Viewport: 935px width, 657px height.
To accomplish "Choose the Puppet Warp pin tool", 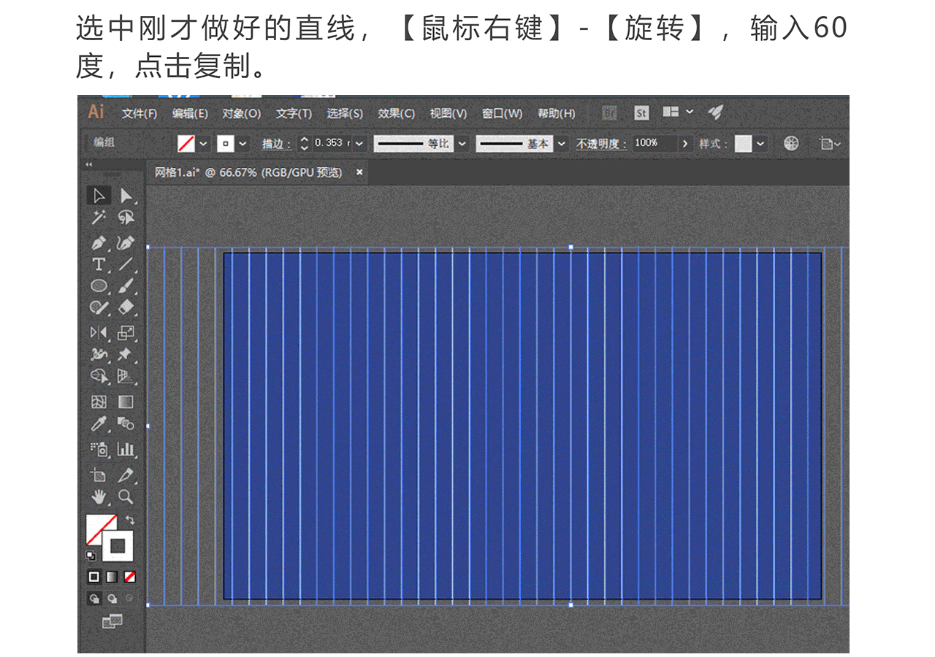I will (x=126, y=355).
